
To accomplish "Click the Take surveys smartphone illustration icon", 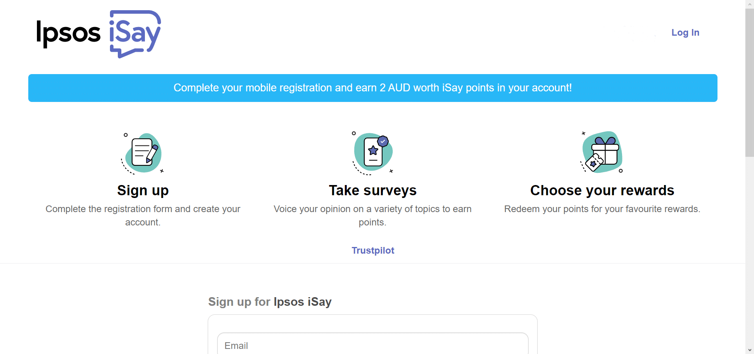I will point(372,153).
